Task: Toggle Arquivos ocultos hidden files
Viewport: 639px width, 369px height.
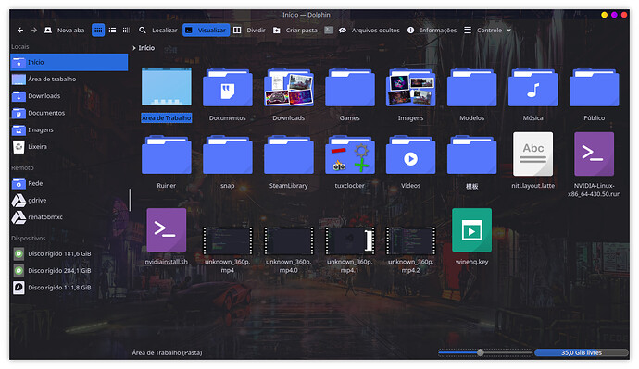Action: [370, 31]
